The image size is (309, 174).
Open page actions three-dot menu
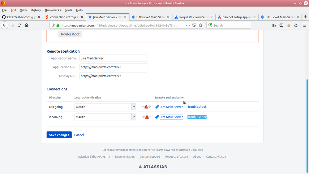(188, 25)
